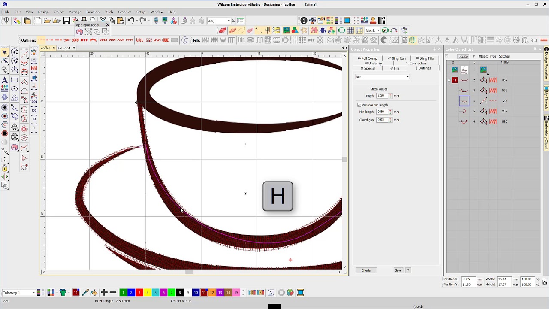
Task: Select yellow color swatch 4
Action: [x=147, y=293]
